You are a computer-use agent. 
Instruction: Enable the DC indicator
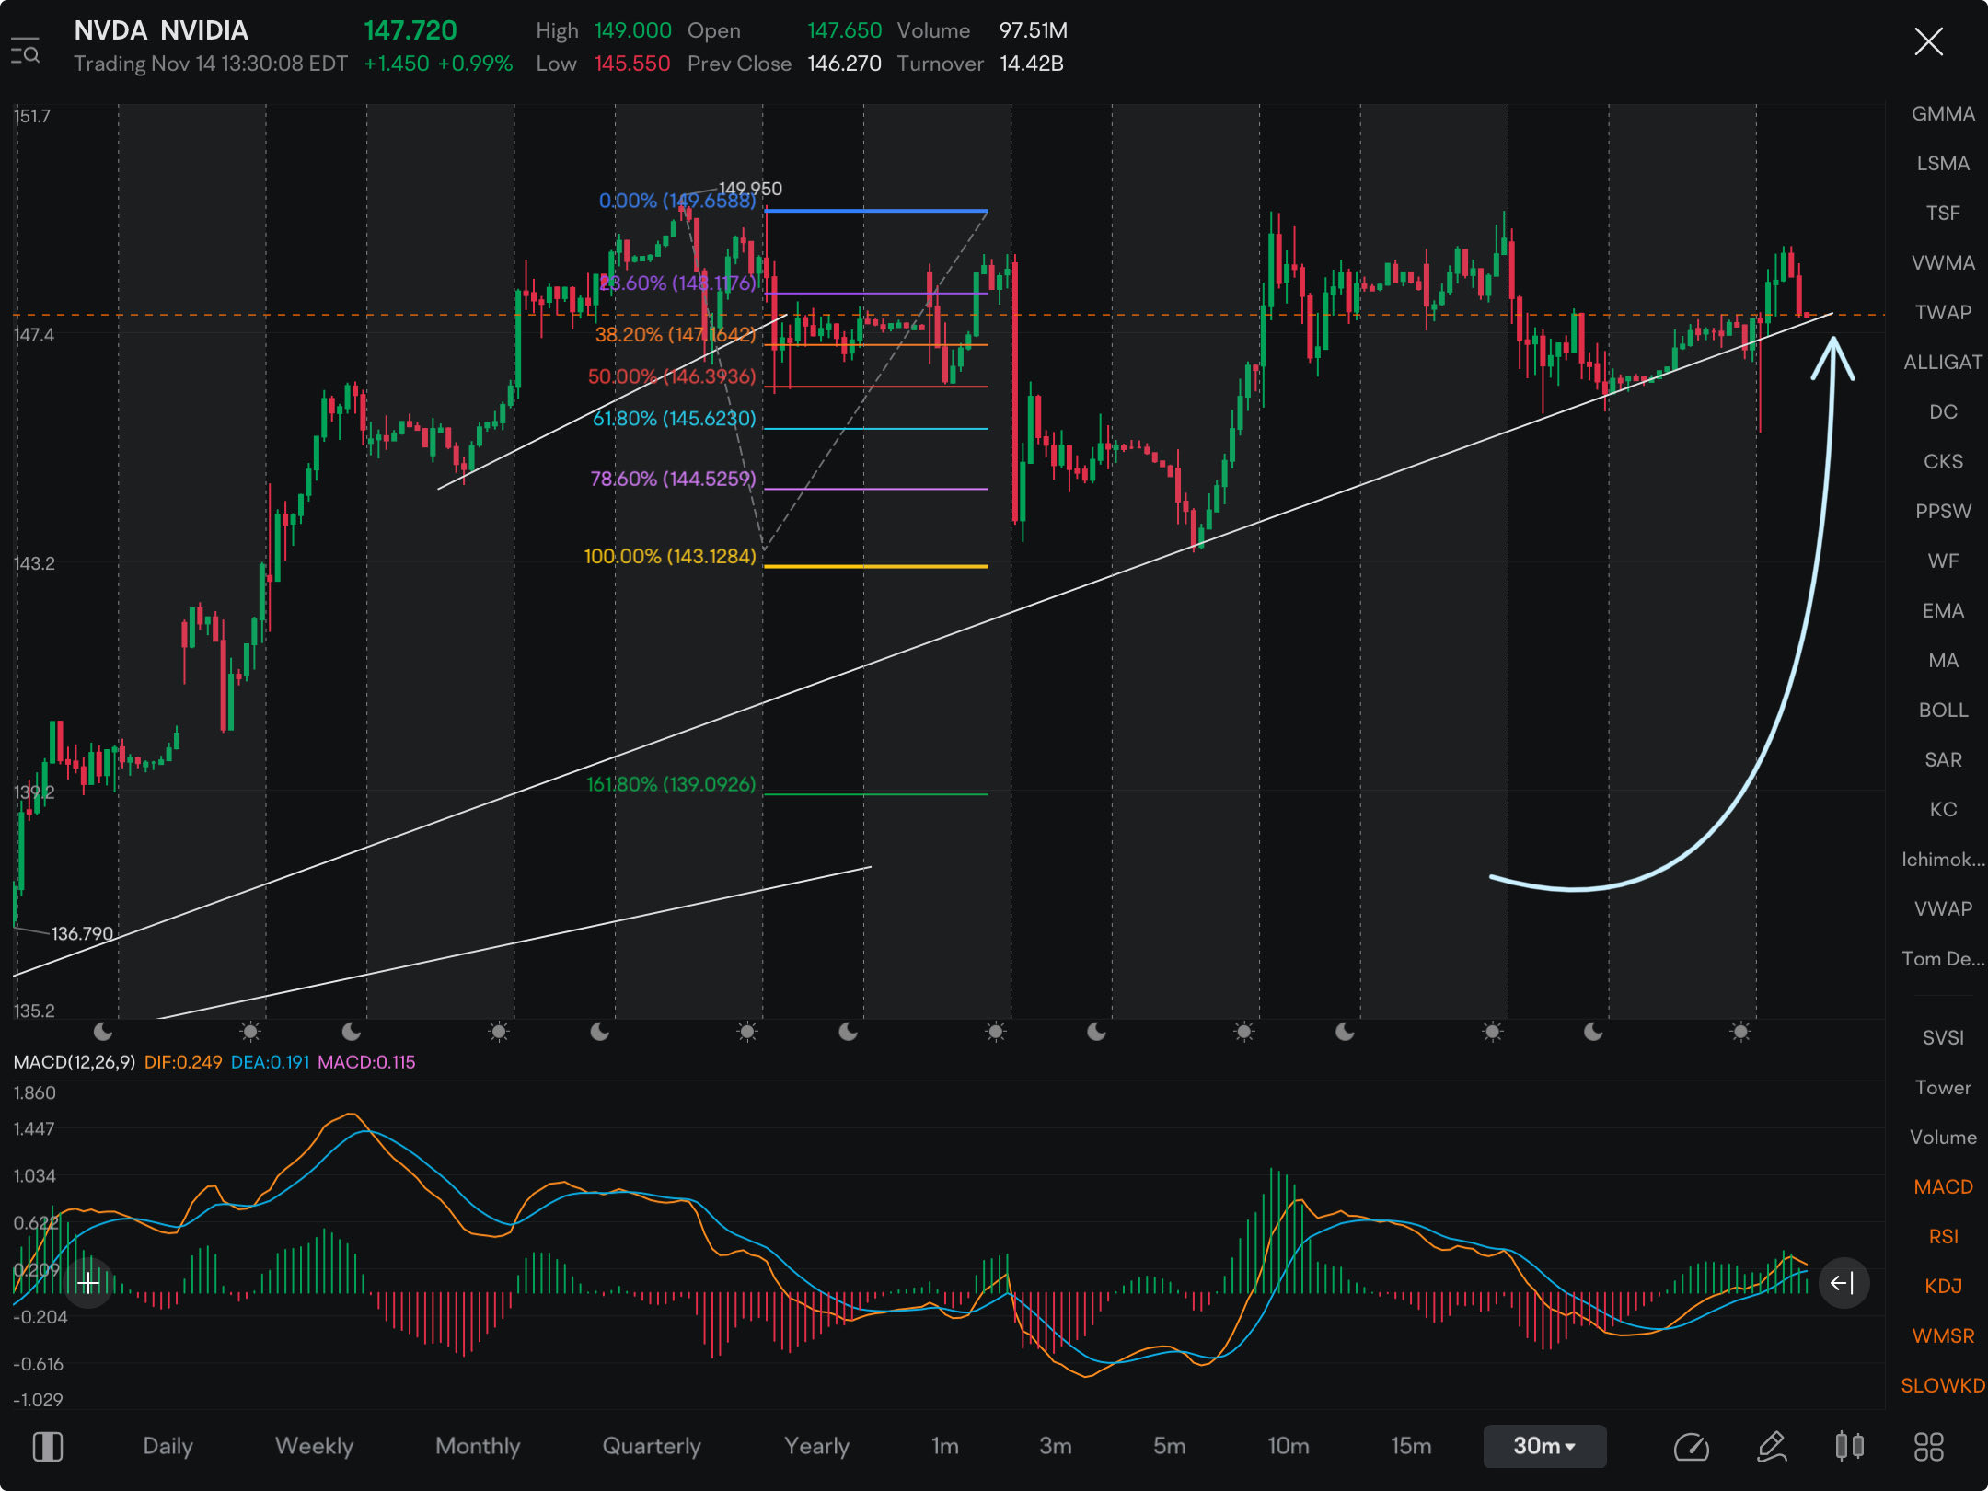click(x=1943, y=412)
